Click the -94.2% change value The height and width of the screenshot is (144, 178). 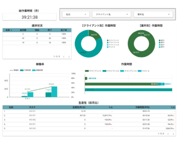pos(170,124)
